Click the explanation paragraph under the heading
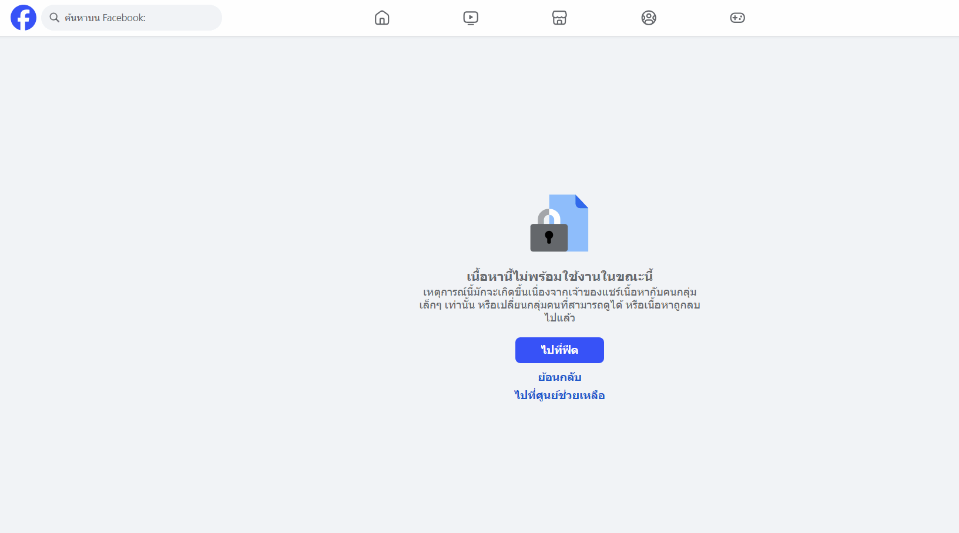The image size is (959, 533). click(559, 299)
